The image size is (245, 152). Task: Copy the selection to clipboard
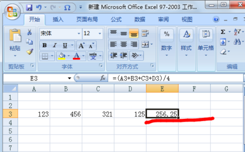(29, 42)
